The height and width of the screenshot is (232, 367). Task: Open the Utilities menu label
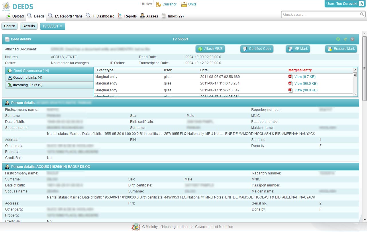point(146,4)
